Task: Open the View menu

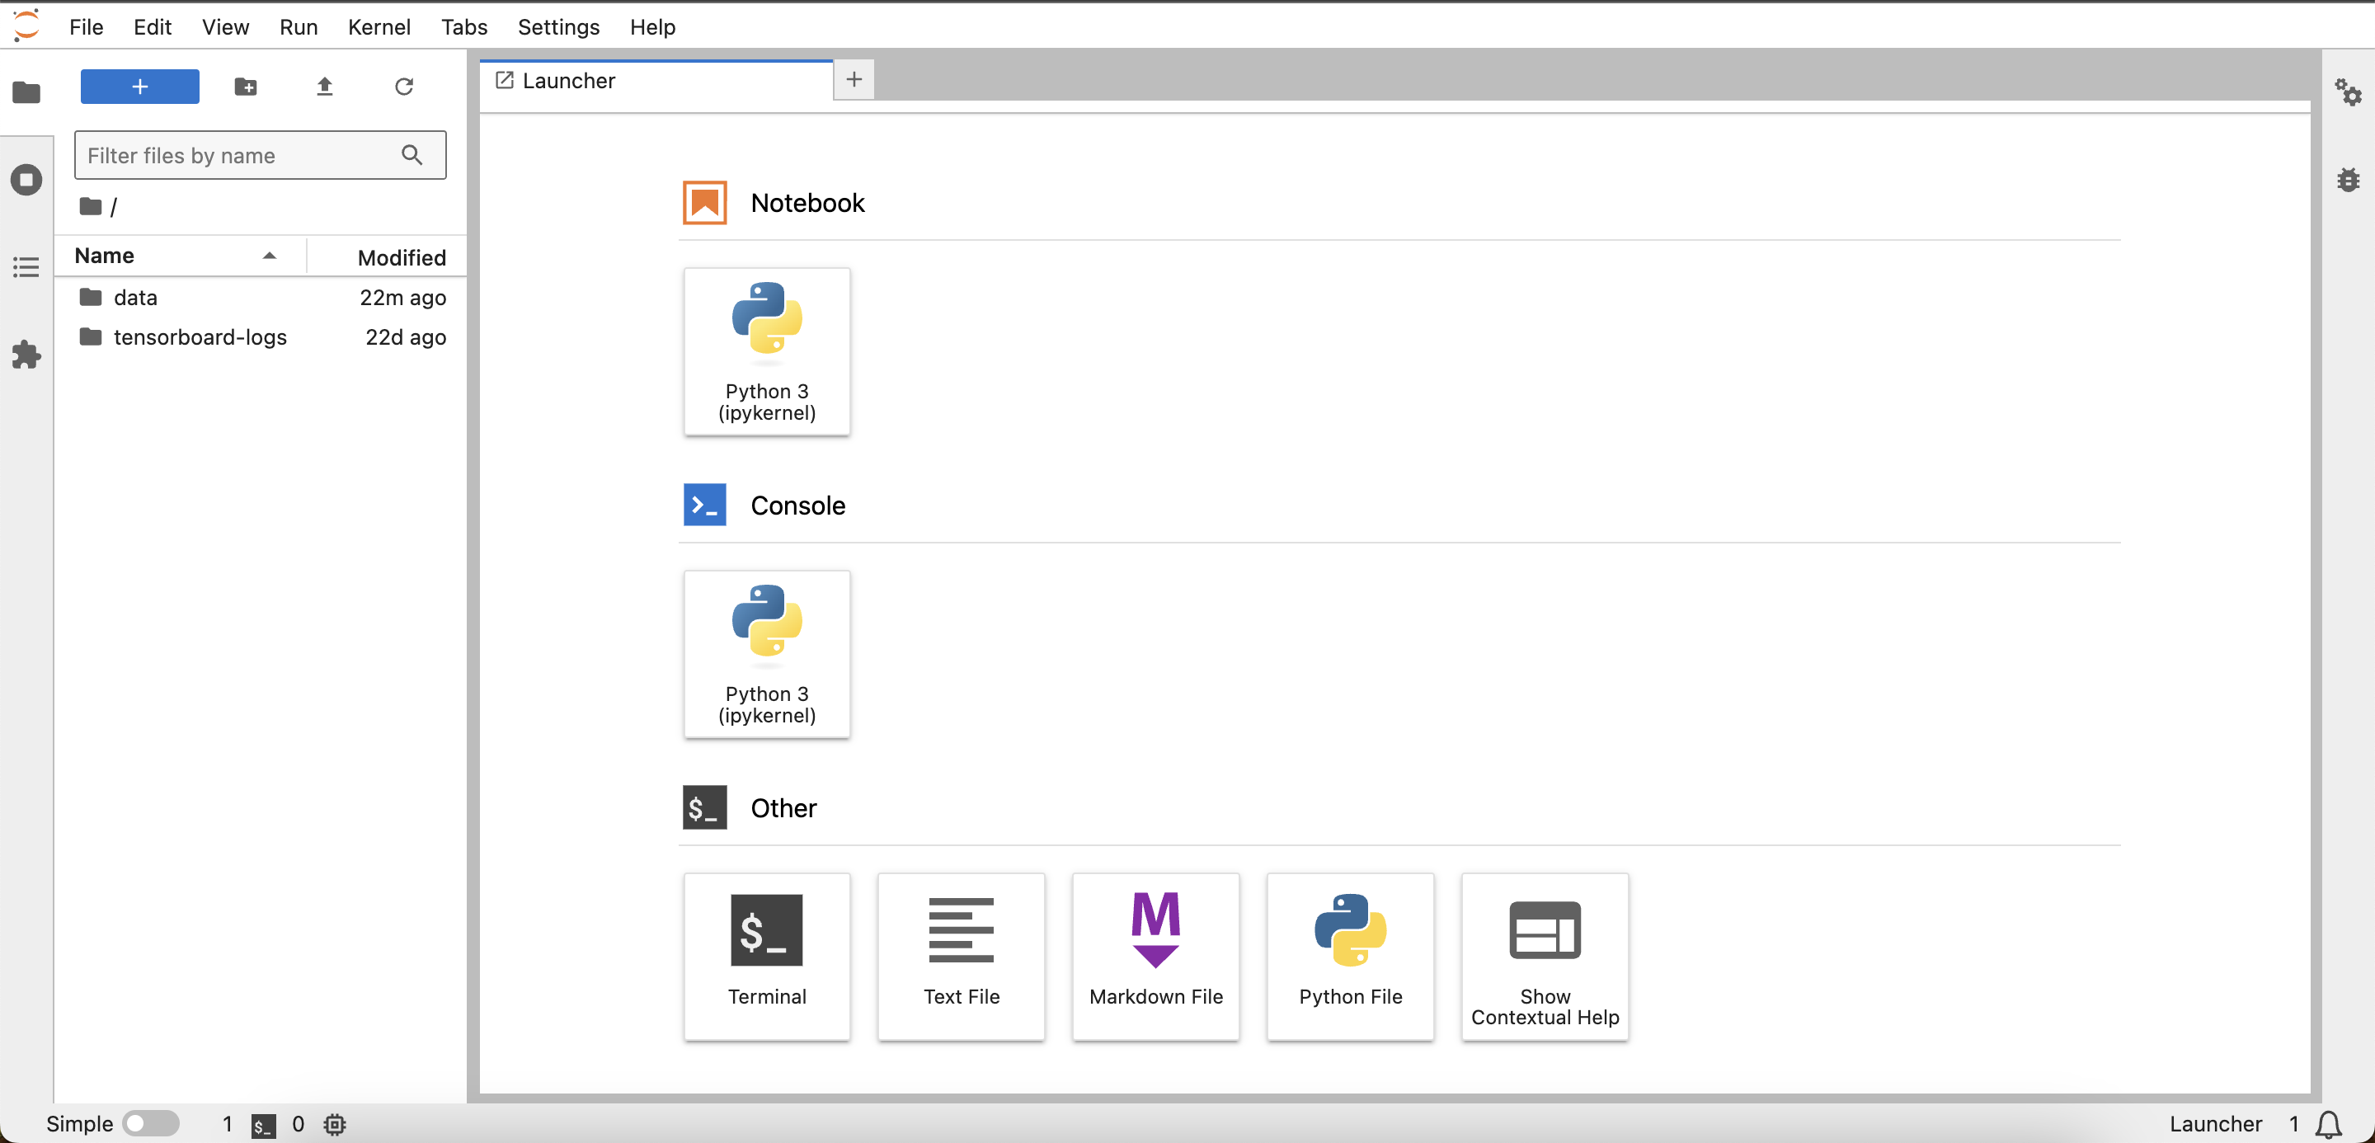Action: point(225,26)
